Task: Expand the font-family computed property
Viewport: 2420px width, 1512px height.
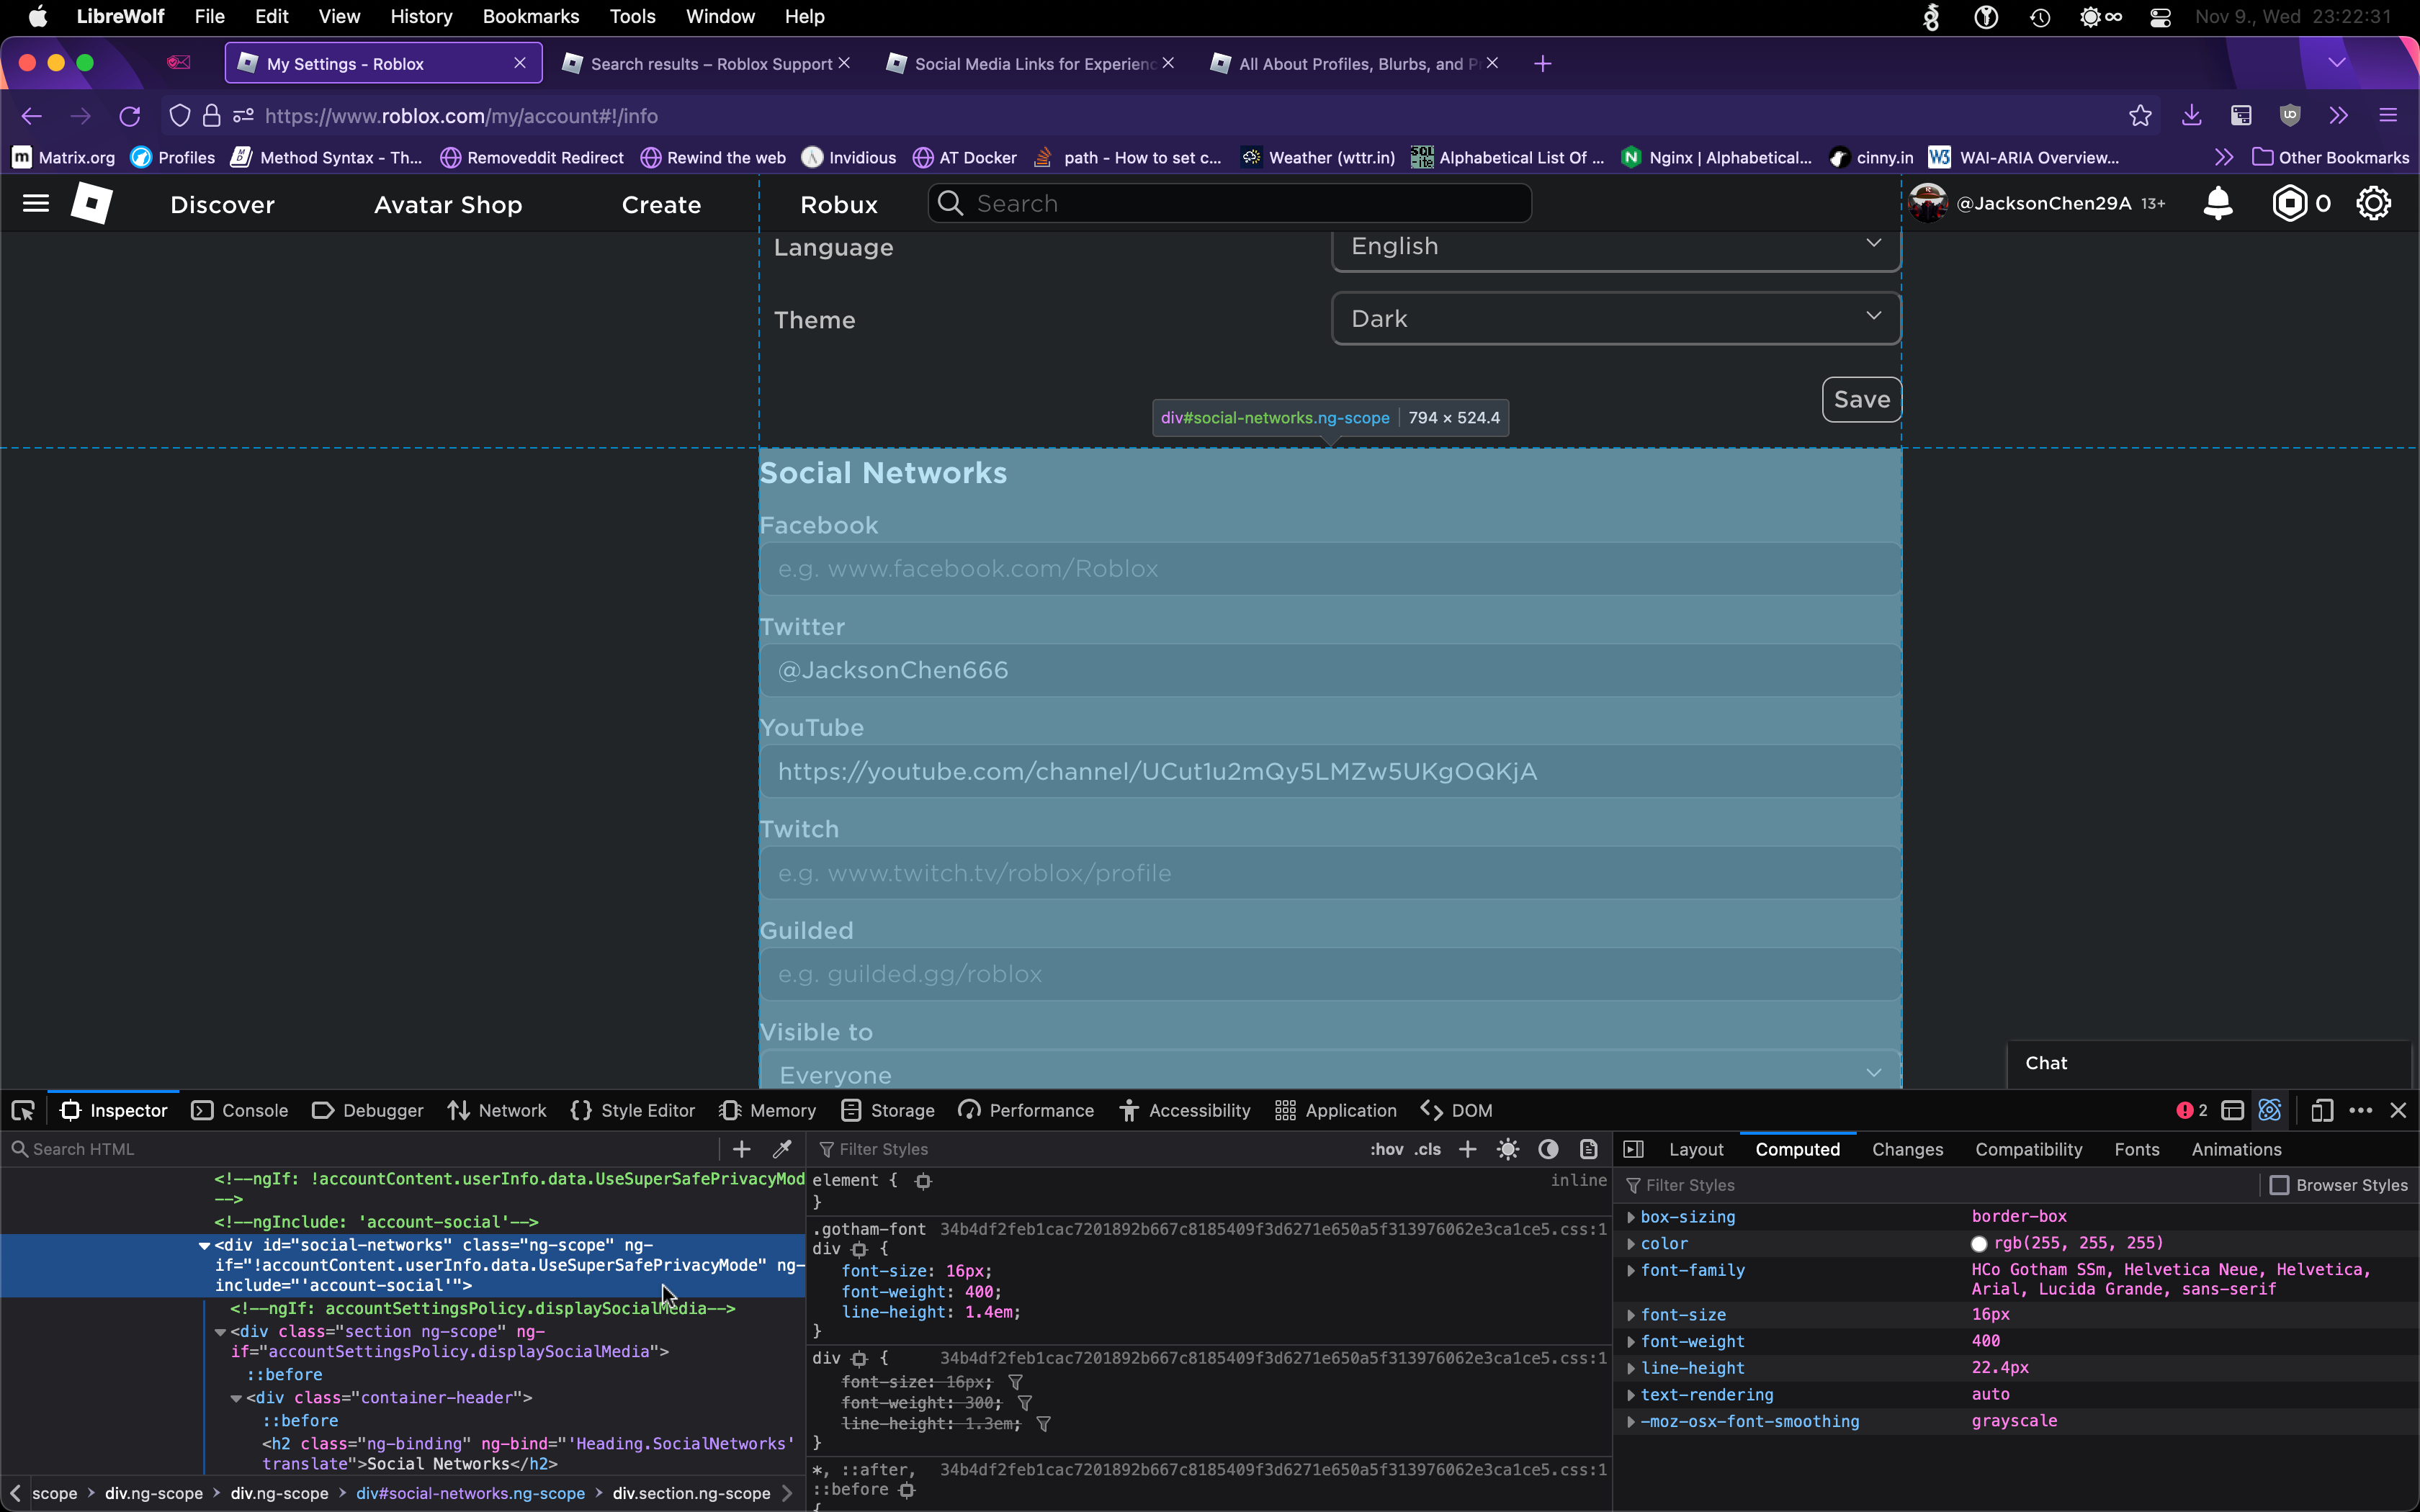Action: pyautogui.click(x=1633, y=1270)
